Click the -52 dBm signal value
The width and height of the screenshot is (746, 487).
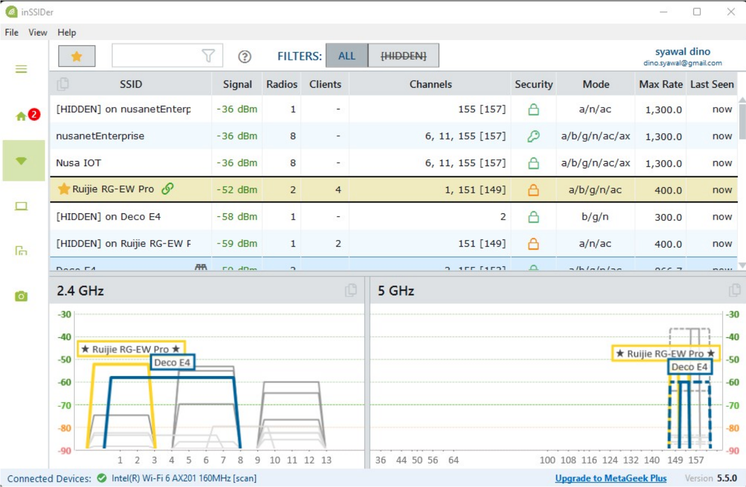(237, 189)
